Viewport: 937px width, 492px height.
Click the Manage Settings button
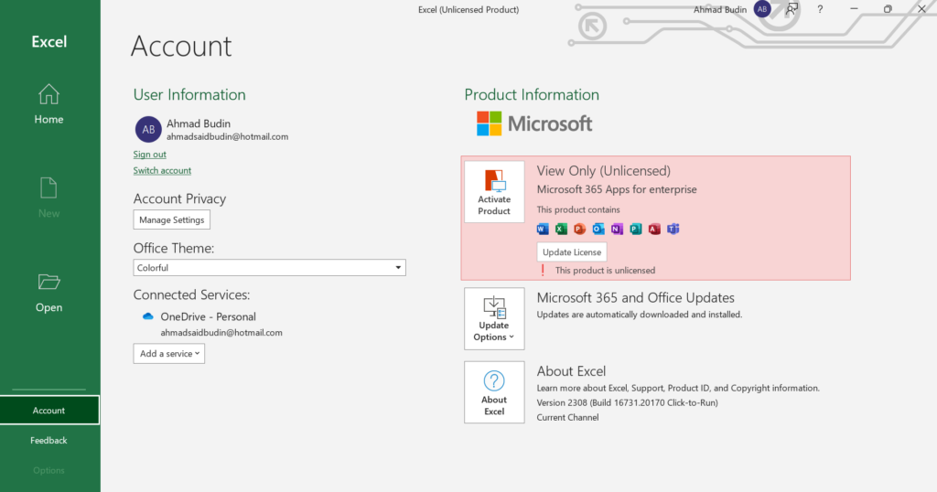pyautogui.click(x=171, y=219)
